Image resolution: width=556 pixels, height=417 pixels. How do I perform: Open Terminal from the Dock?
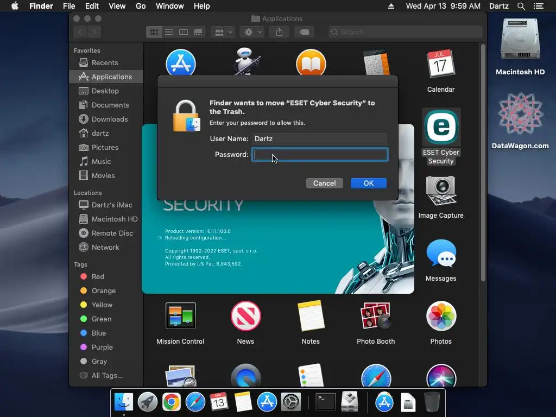tap(326, 402)
